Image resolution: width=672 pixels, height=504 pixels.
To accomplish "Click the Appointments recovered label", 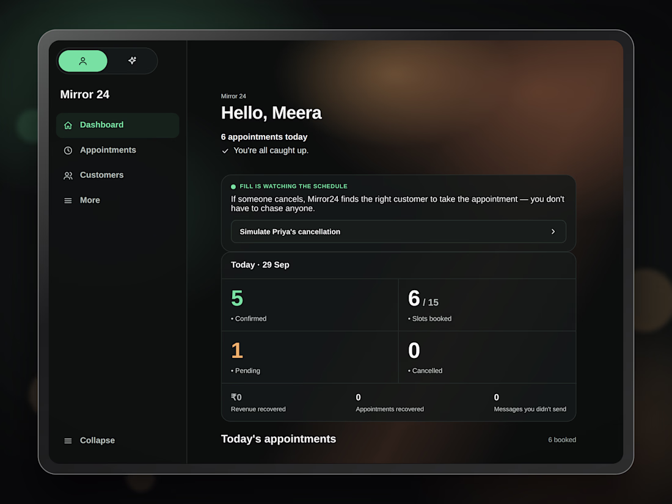I will pos(390,409).
